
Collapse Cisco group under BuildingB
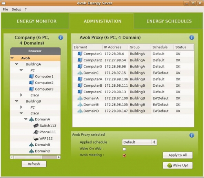tap(21, 113)
